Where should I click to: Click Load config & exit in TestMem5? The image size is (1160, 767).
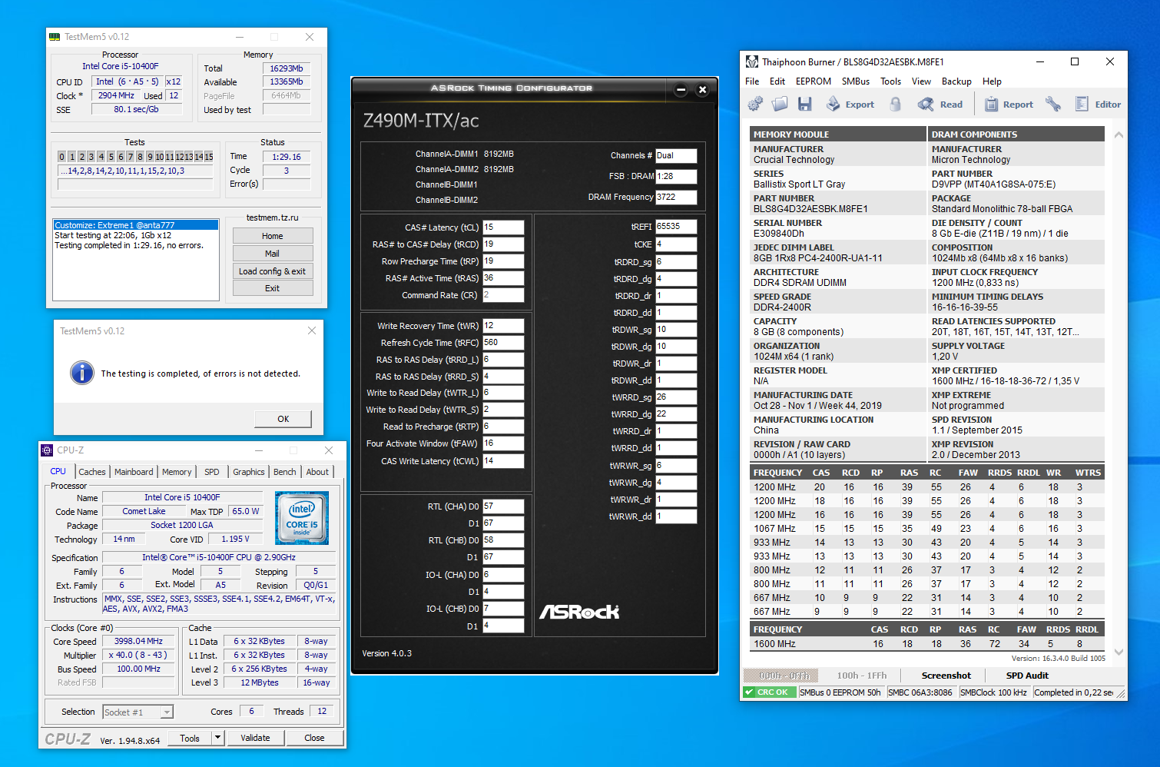point(273,271)
